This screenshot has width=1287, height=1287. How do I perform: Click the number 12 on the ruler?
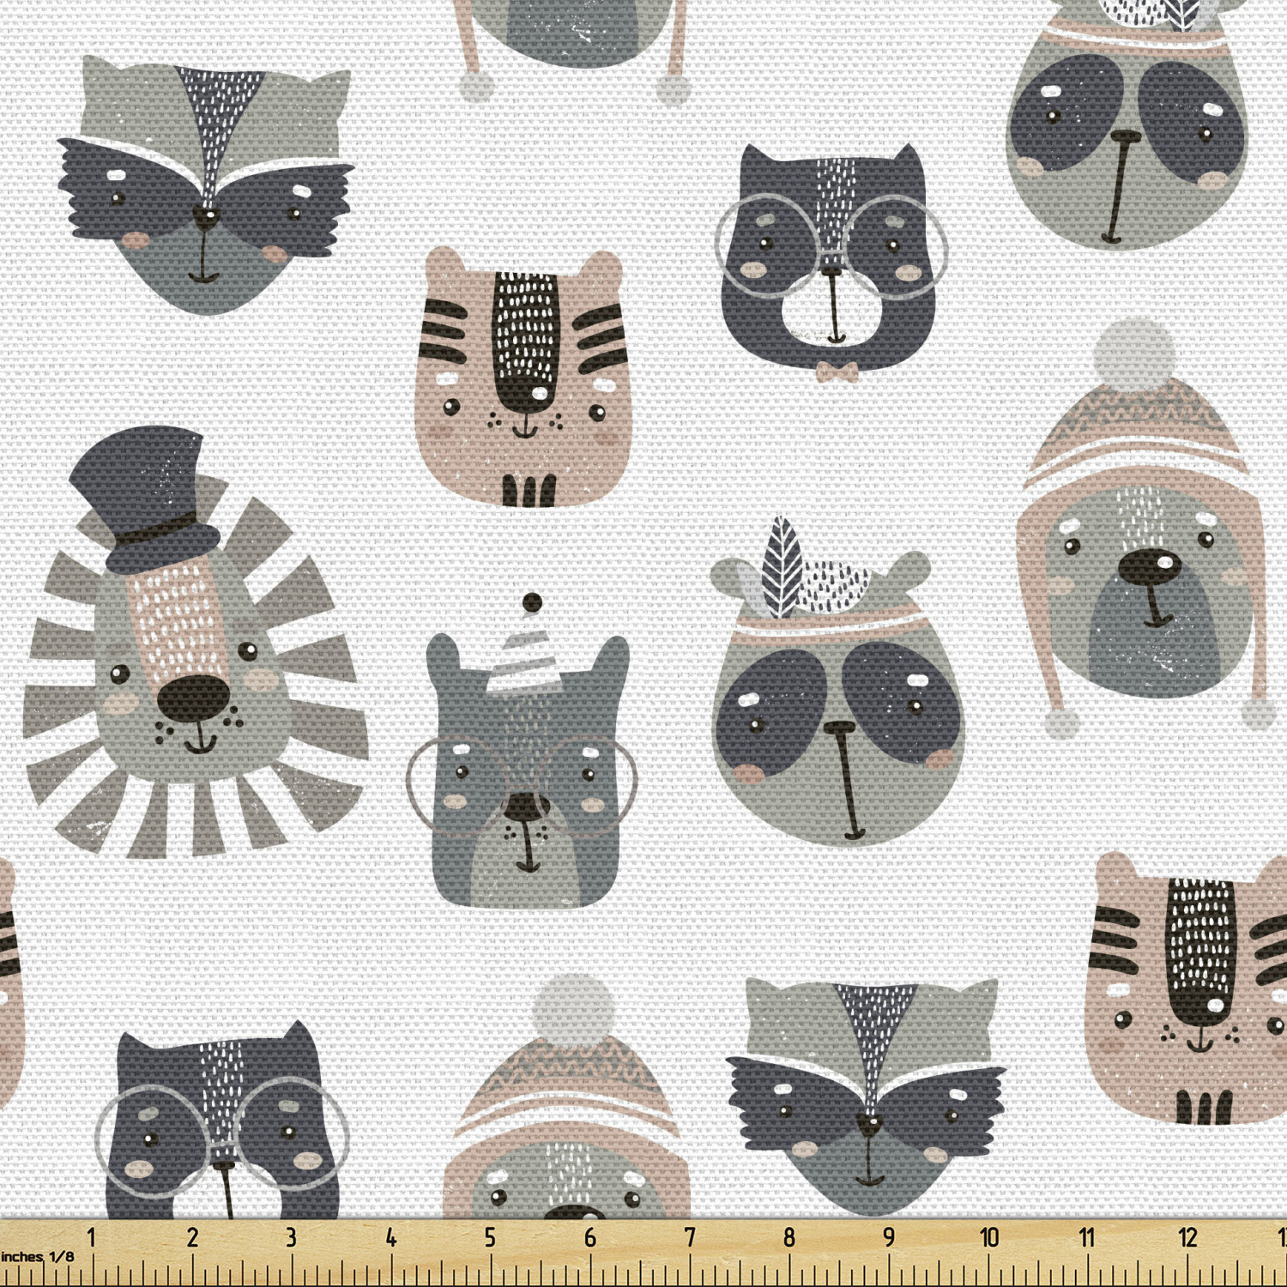click(x=1187, y=1237)
